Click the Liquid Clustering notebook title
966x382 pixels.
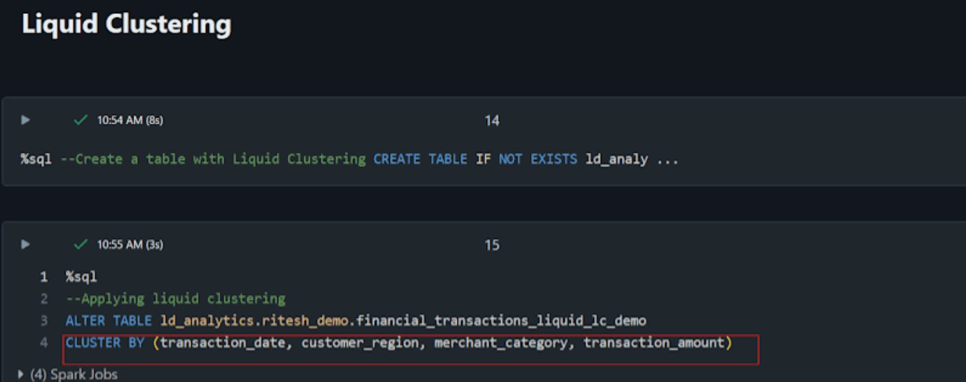pos(126,24)
